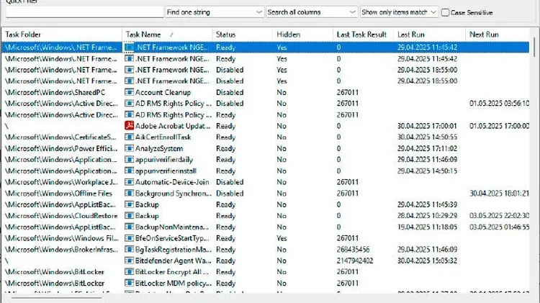Click last run date 30.04.2025 15:05:32
The height and width of the screenshot is (303, 540).
pos(428,261)
